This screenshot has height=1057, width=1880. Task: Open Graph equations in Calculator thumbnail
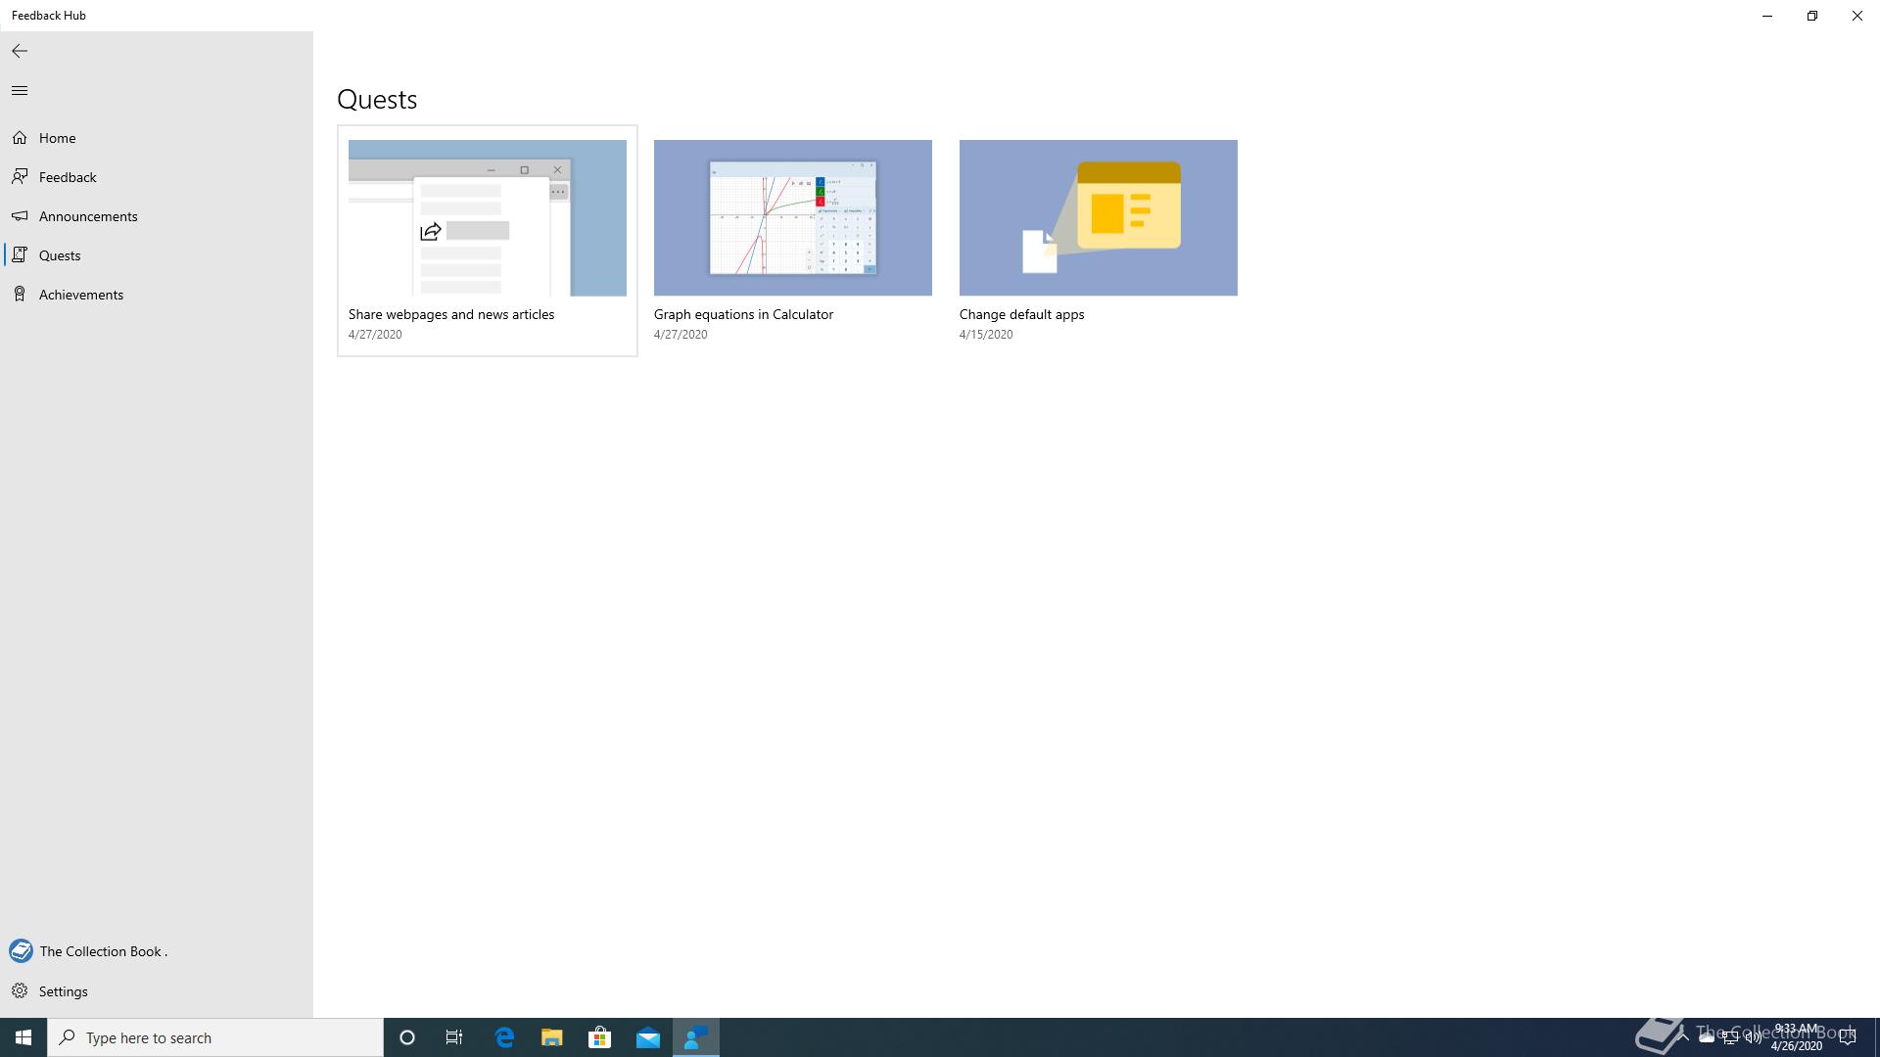[x=793, y=217]
